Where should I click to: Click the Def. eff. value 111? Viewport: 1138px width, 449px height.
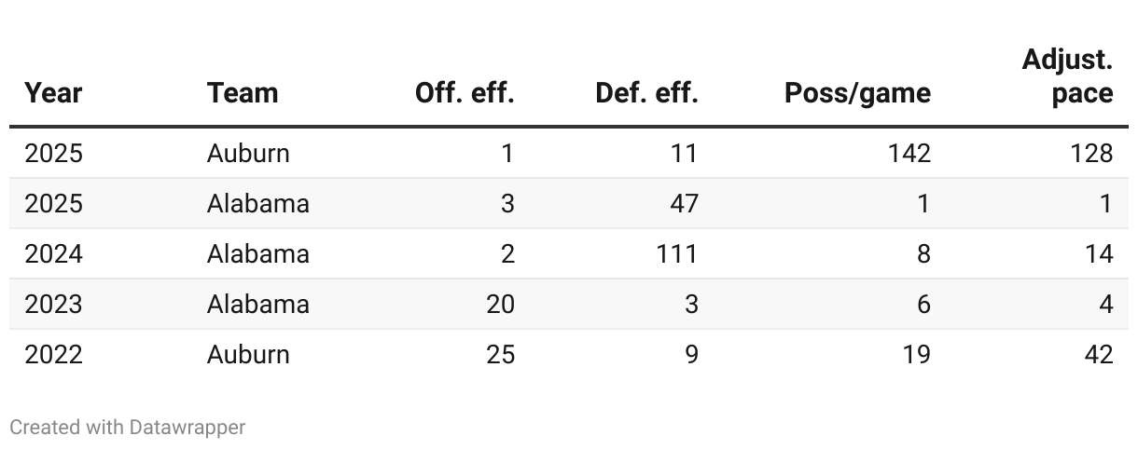pyautogui.click(x=675, y=253)
